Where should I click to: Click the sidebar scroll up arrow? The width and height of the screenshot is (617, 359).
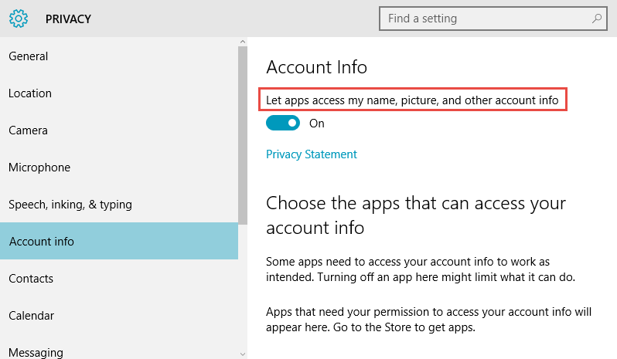point(243,42)
